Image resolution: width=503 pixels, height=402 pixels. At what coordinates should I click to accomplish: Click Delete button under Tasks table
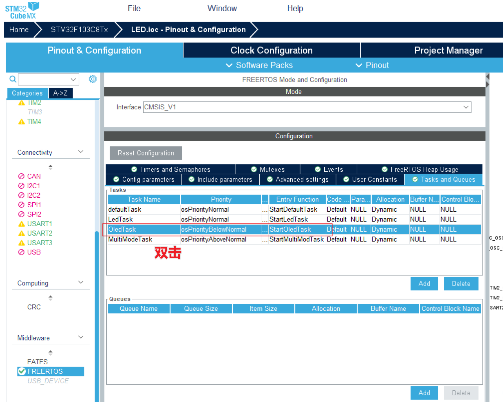(x=461, y=284)
